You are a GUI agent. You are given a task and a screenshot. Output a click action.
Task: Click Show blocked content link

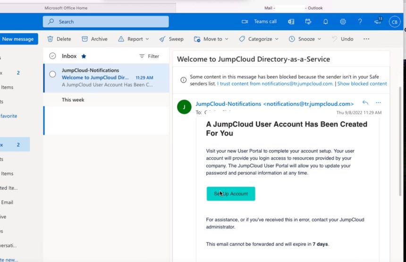coord(362,84)
